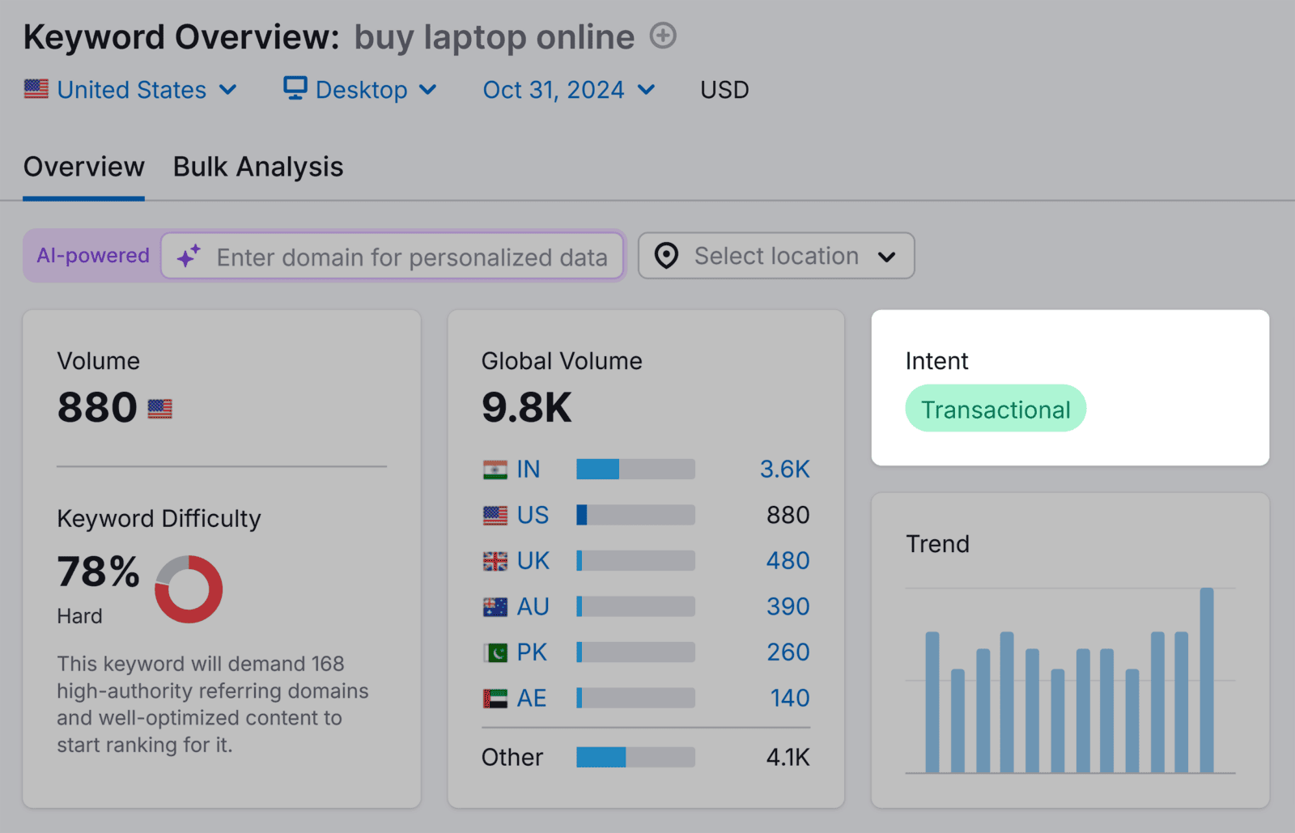Click the Transactional intent badge

pos(995,409)
